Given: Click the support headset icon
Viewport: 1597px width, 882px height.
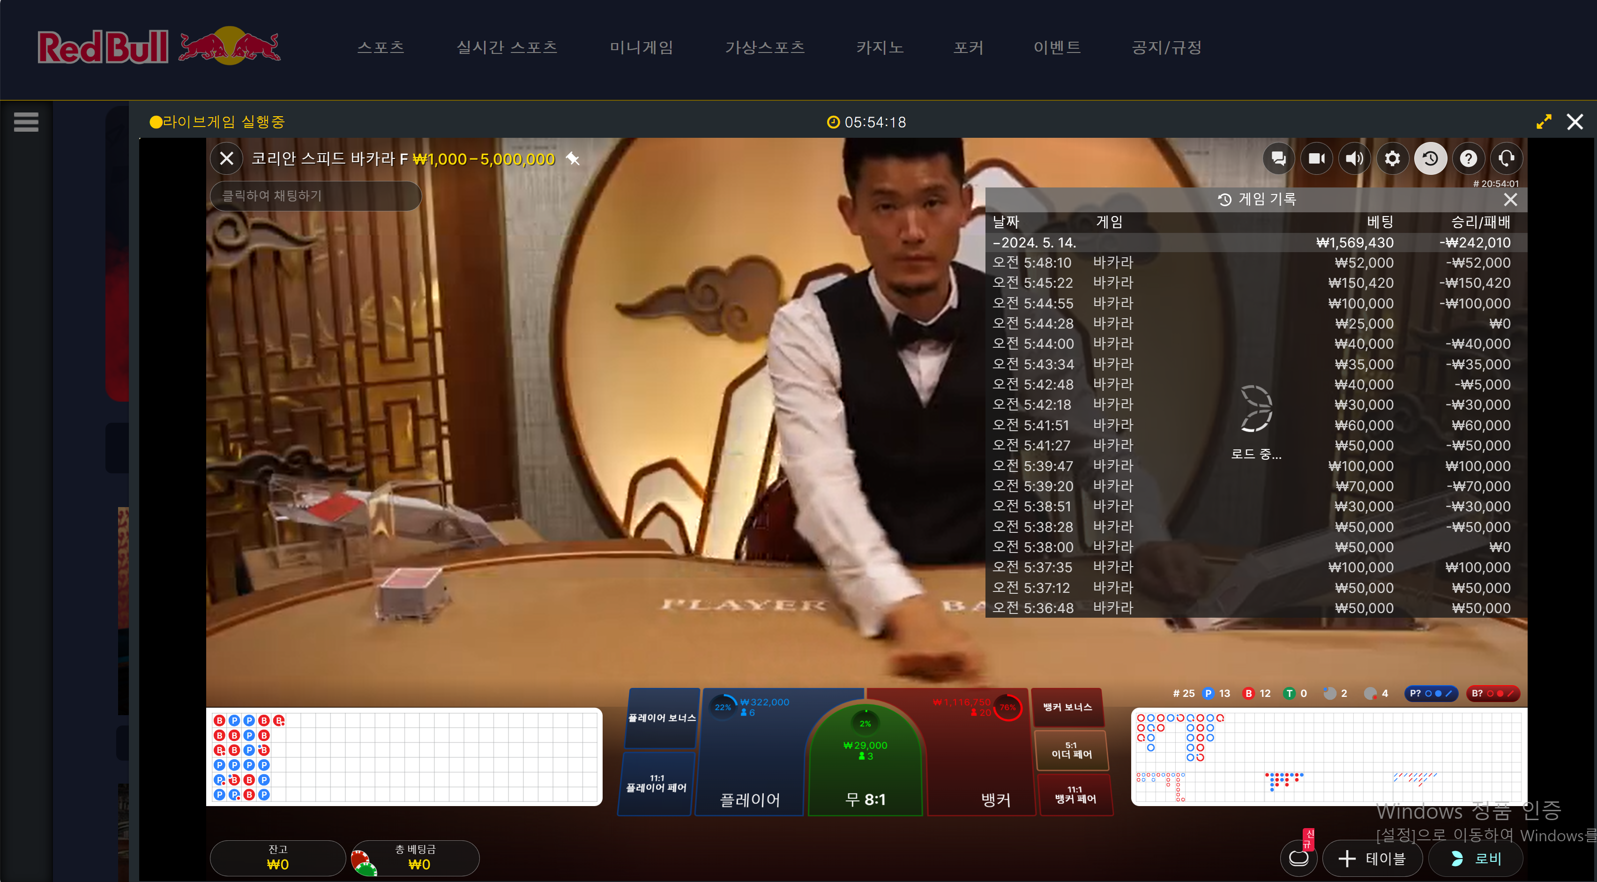Looking at the screenshot, I should pyautogui.click(x=1506, y=159).
